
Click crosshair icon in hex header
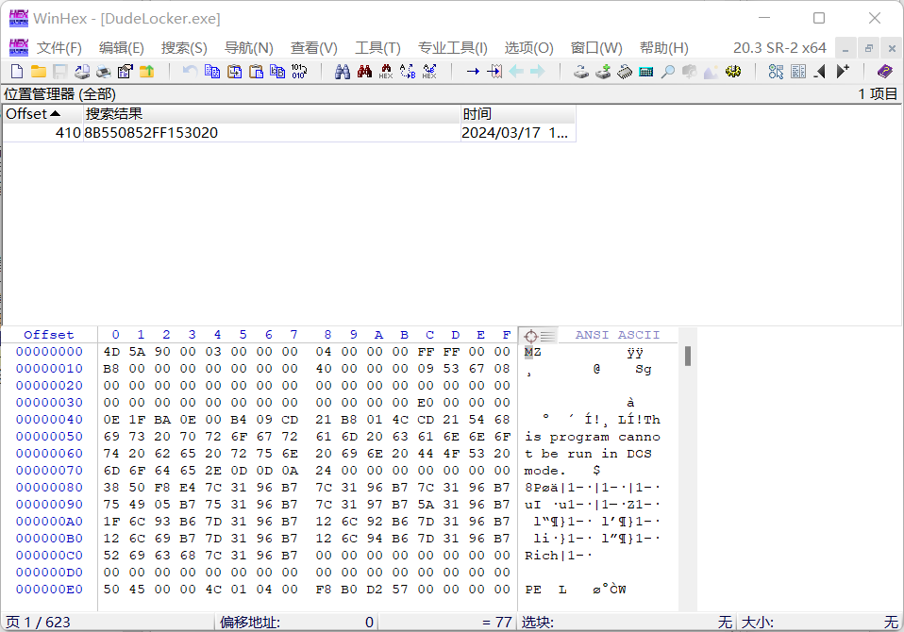pos(531,335)
